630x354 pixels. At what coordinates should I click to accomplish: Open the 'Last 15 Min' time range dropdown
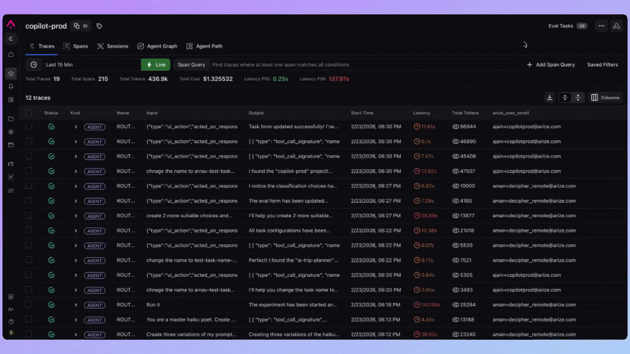pos(83,64)
